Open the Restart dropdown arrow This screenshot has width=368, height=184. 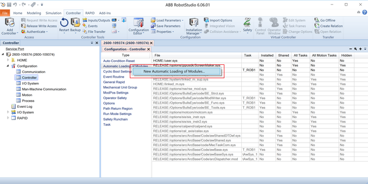coord(64,33)
